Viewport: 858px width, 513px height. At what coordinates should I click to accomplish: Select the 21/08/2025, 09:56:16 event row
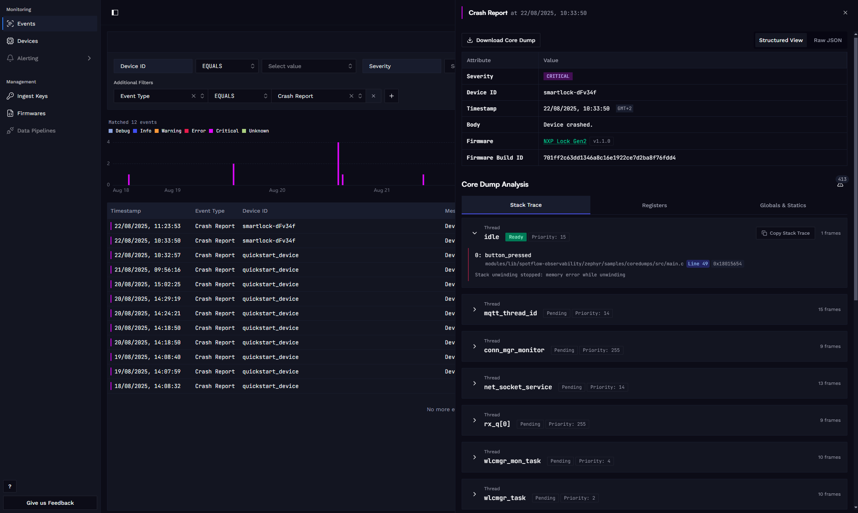point(281,270)
